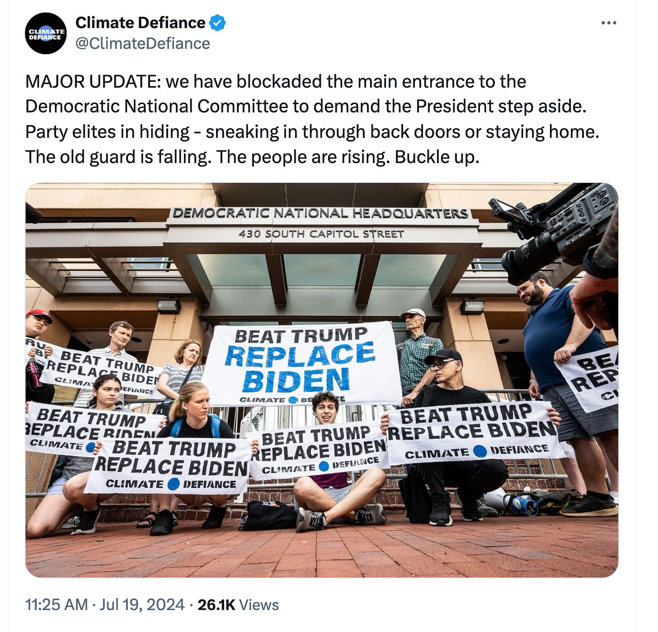Click the 11:25 AM timestamp

tap(56, 604)
